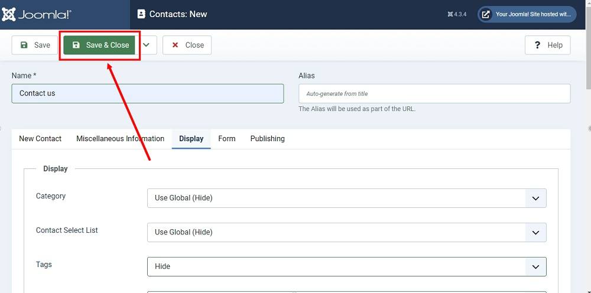Open site via external link icon
Viewport: 591px width, 293px height.
click(486, 14)
